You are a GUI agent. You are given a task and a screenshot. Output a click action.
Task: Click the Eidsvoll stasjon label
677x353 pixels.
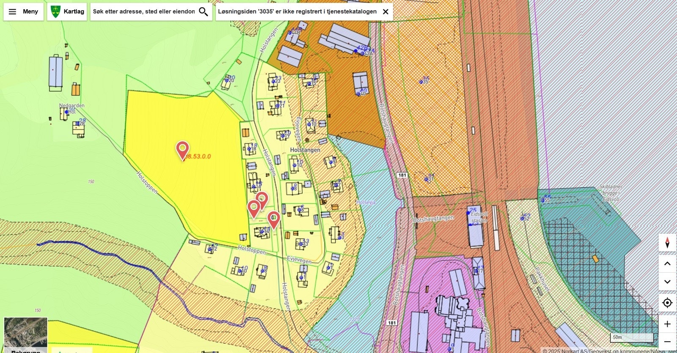tap(479, 217)
